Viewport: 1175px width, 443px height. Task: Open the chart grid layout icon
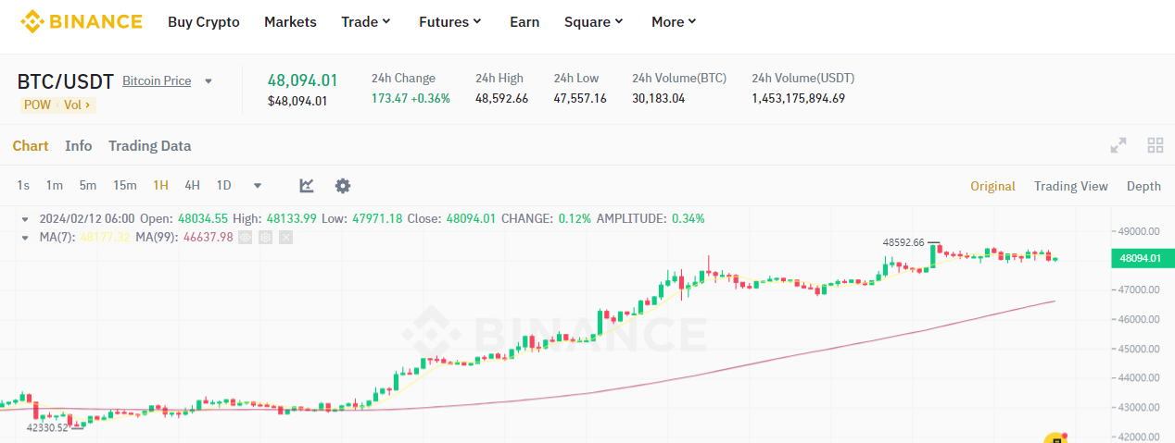pos(1156,145)
